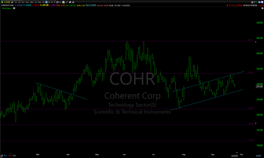Open the timeframe dropdown arrow
Viewport: 264px width, 158px height.
pos(55,2)
